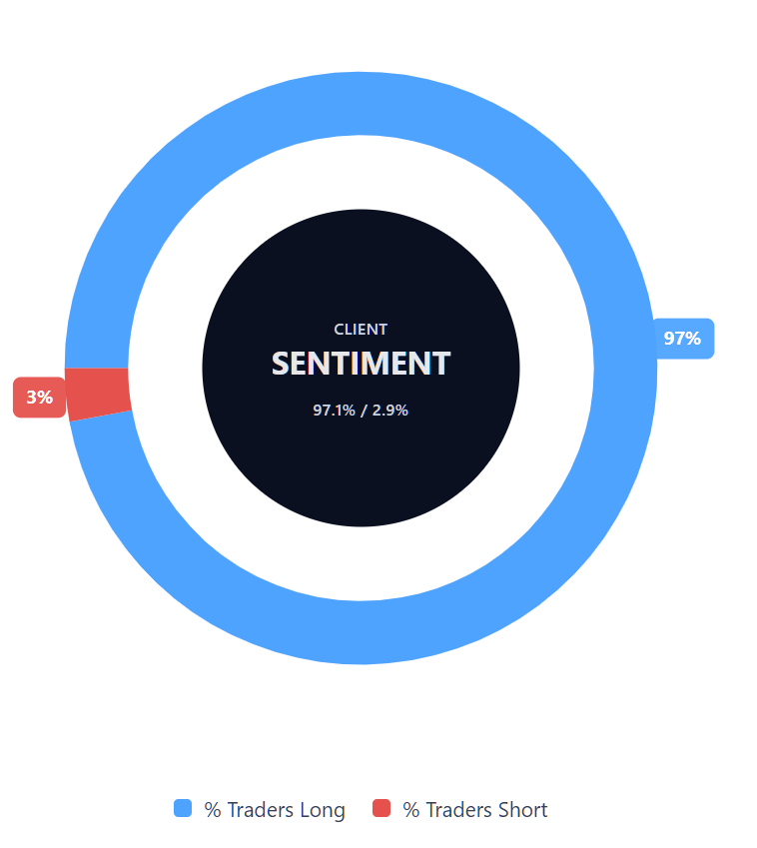This screenshot has width=757, height=848.
Task: Click the blue 97% data label badge
Action: coord(682,339)
